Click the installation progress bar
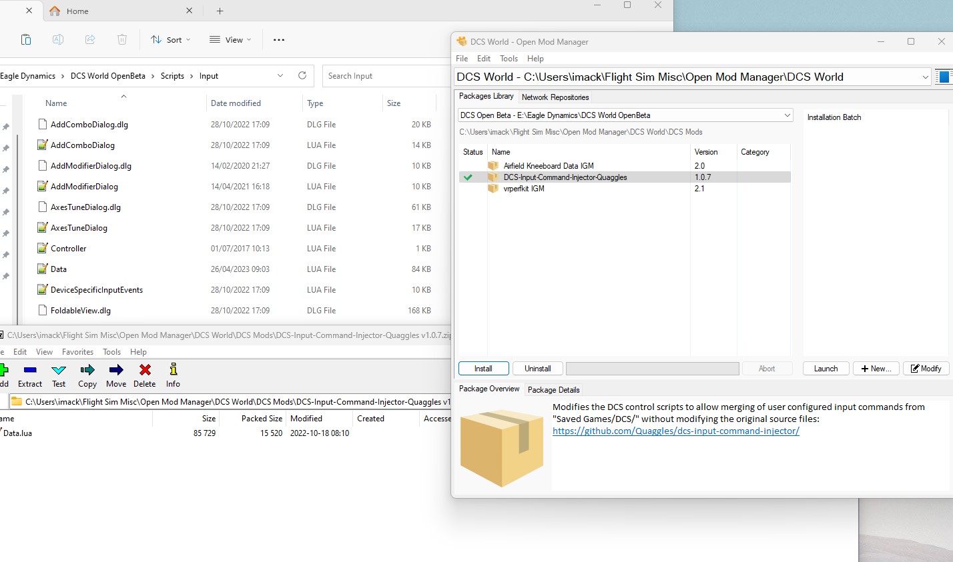Image resolution: width=953 pixels, height=562 pixels. click(653, 369)
